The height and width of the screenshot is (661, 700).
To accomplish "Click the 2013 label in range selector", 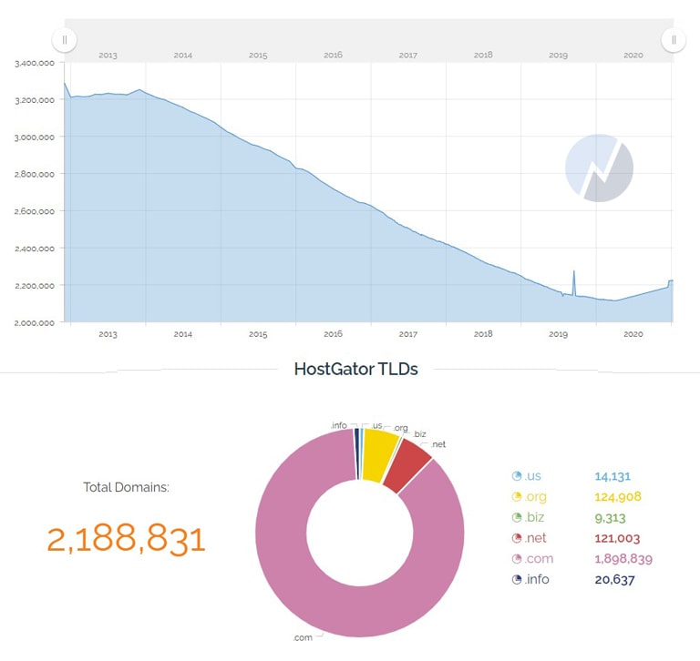I will pyautogui.click(x=108, y=56).
